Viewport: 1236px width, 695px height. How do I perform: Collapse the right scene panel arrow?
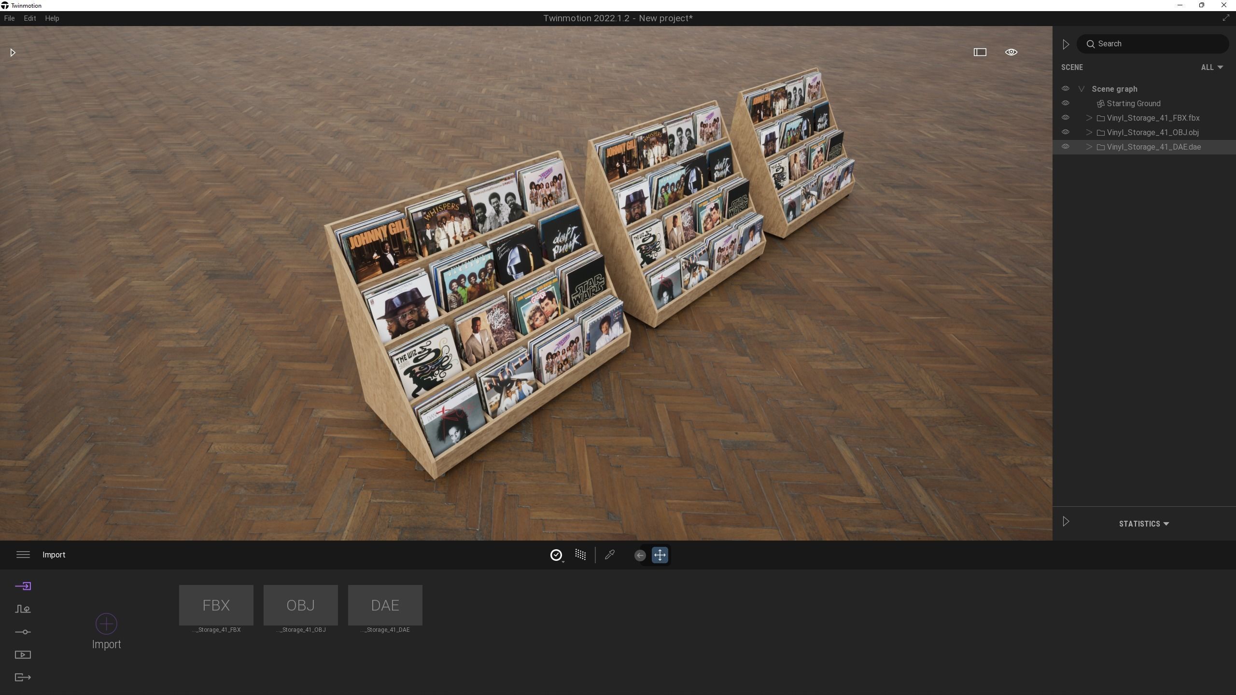(x=1066, y=44)
